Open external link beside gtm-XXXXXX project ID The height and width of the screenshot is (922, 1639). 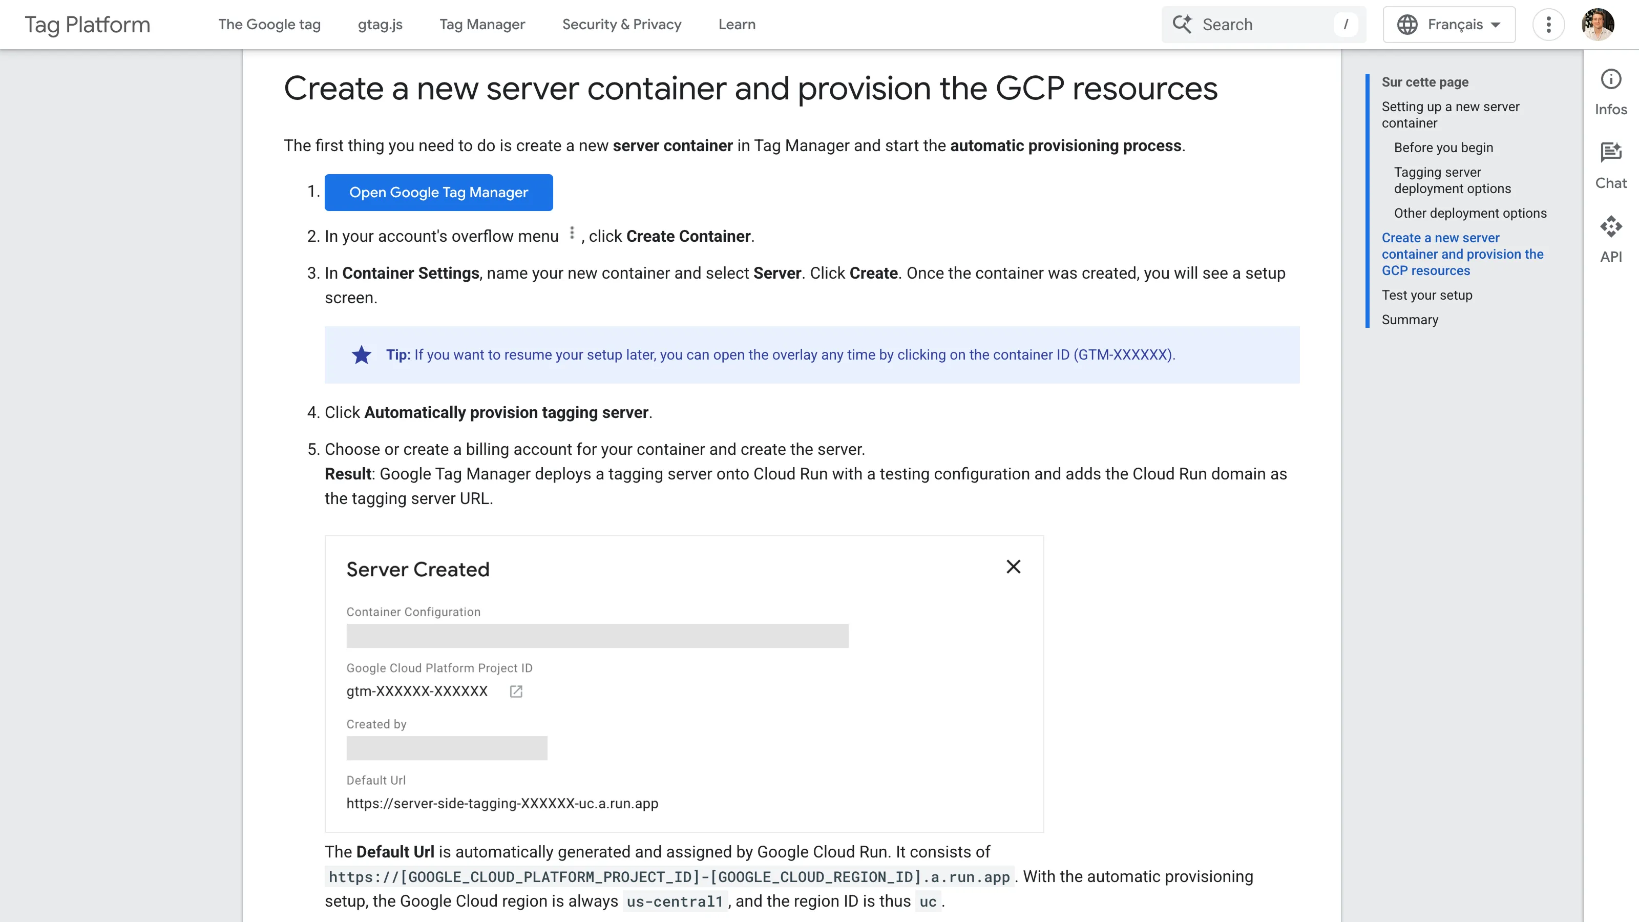(515, 691)
